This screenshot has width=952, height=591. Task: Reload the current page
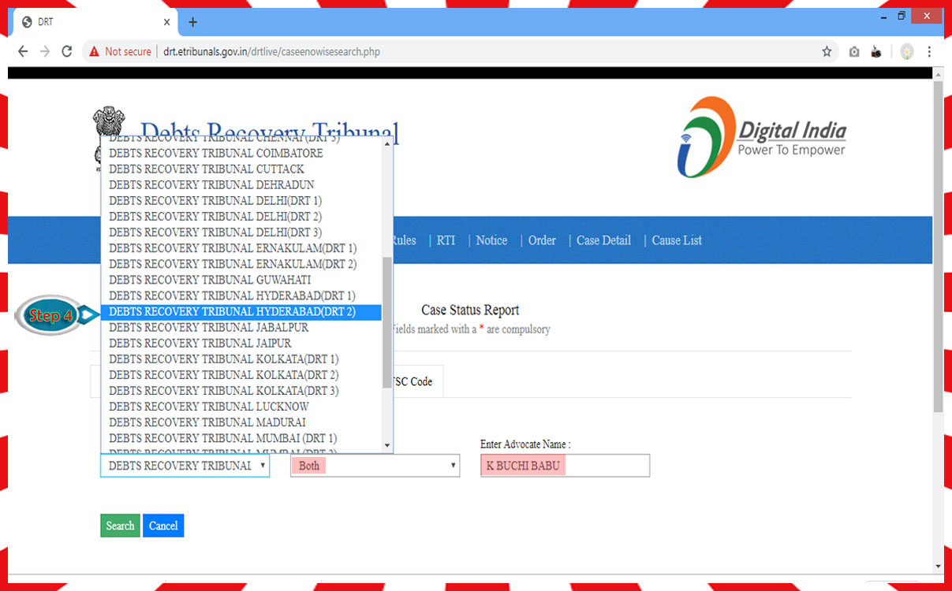pyautogui.click(x=67, y=51)
